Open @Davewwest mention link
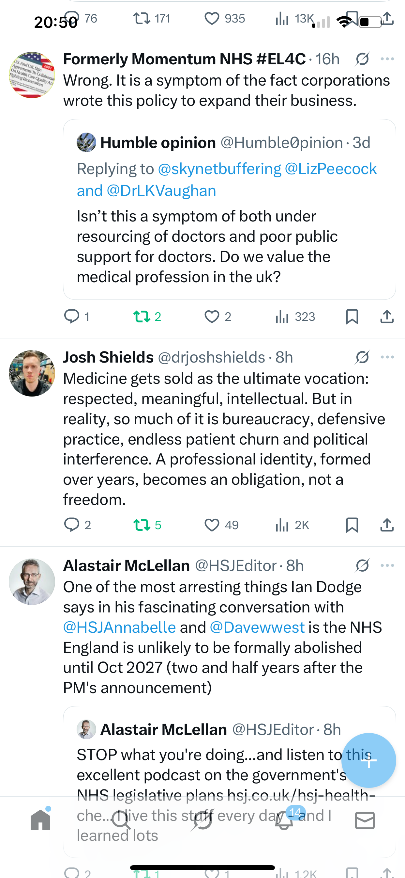The height and width of the screenshot is (878, 405). 257,627
